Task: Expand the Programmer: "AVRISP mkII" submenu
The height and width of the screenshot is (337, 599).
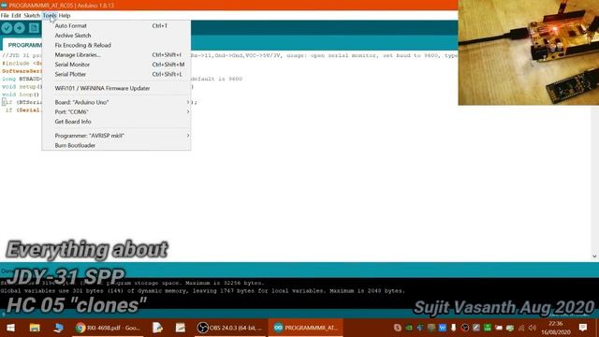Action: [116, 136]
